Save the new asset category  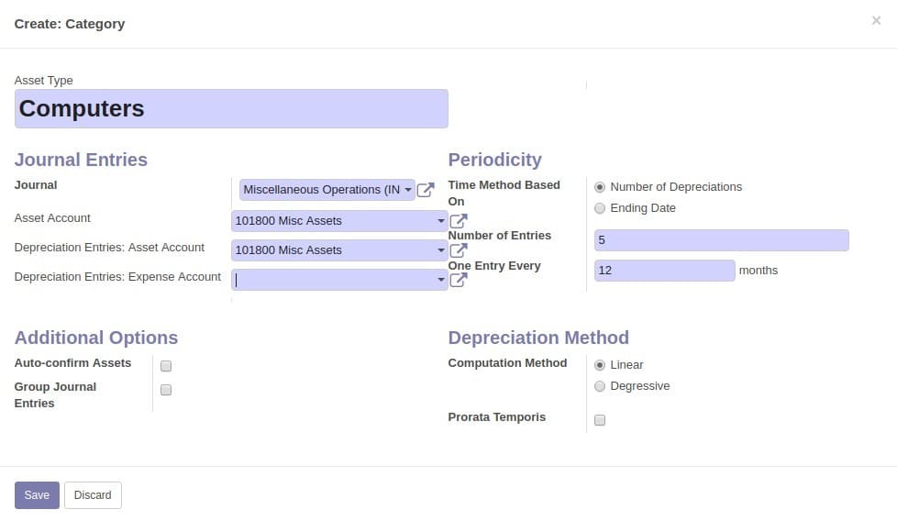pyautogui.click(x=37, y=495)
